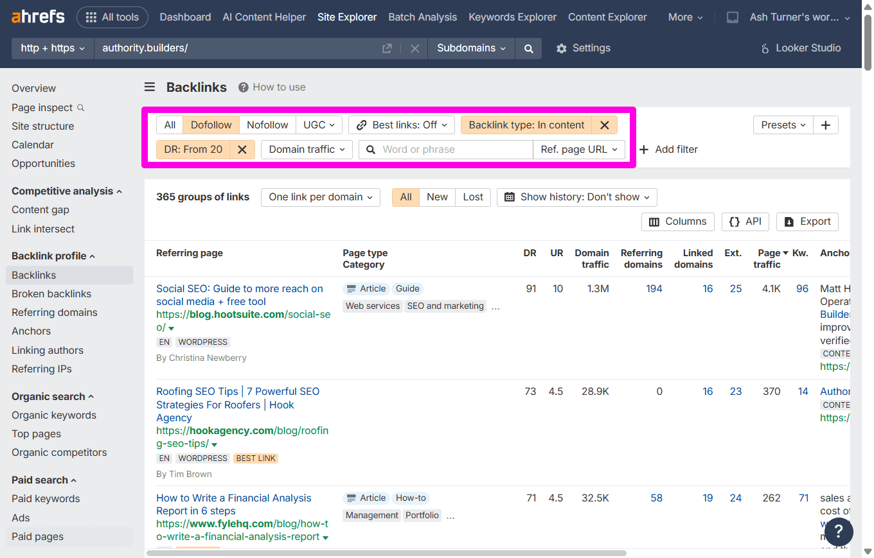Collapse the Backlink profile section
Viewport: 874px width, 558px height.
[x=53, y=256]
